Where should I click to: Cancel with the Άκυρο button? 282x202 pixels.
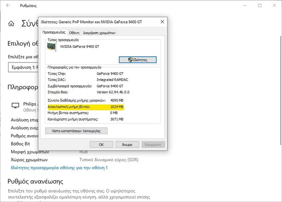pyautogui.click(x=127, y=144)
